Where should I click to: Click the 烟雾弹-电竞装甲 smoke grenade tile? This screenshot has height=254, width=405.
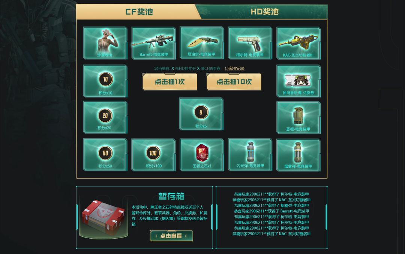(x=298, y=155)
